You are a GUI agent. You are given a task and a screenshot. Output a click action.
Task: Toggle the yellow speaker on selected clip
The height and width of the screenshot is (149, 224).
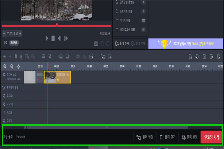tap(58, 80)
